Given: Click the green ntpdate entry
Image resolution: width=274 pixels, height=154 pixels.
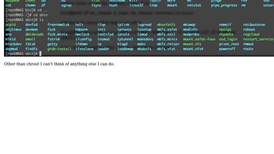Looking at the screenshot, I should click(226, 34).
